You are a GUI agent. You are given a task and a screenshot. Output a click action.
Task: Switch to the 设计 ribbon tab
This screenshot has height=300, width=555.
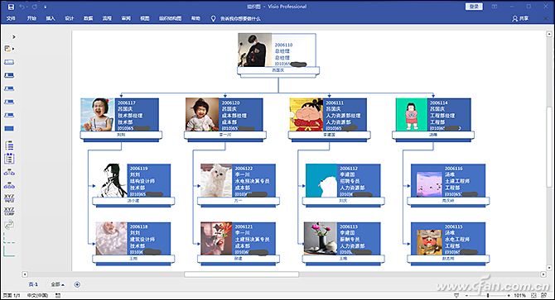click(69, 18)
